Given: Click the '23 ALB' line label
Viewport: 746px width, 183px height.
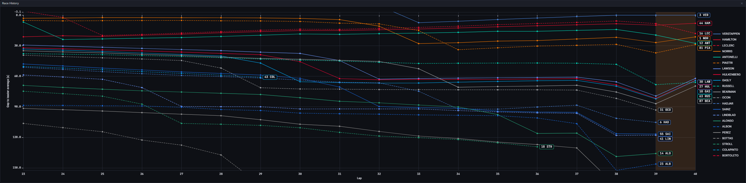Looking at the screenshot, I should [665, 164].
